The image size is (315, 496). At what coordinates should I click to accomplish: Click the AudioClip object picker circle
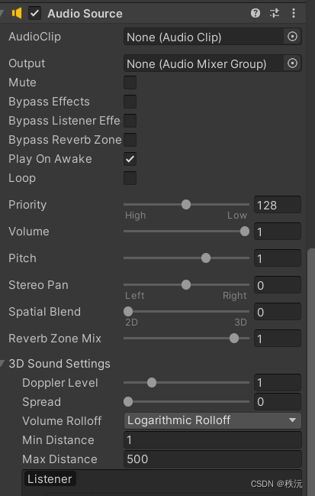pyautogui.click(x=292, y=37)
